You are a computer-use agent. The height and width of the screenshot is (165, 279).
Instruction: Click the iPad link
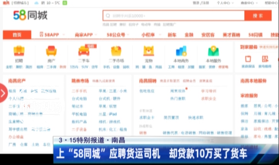tap(113, 114)
